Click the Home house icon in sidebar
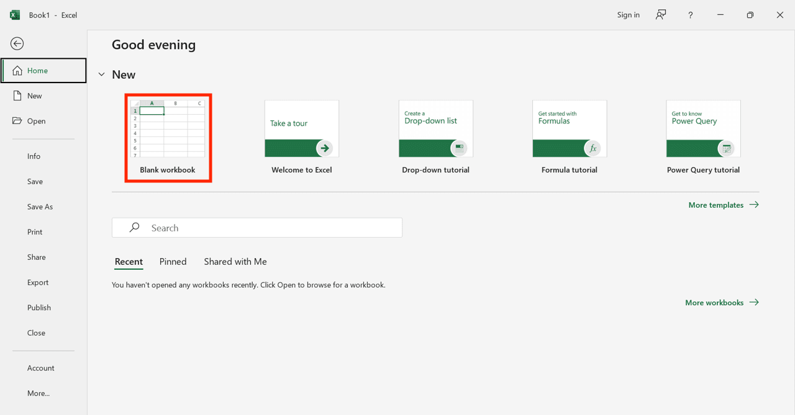This screenshot has width=795, height=415. (17, 71)
